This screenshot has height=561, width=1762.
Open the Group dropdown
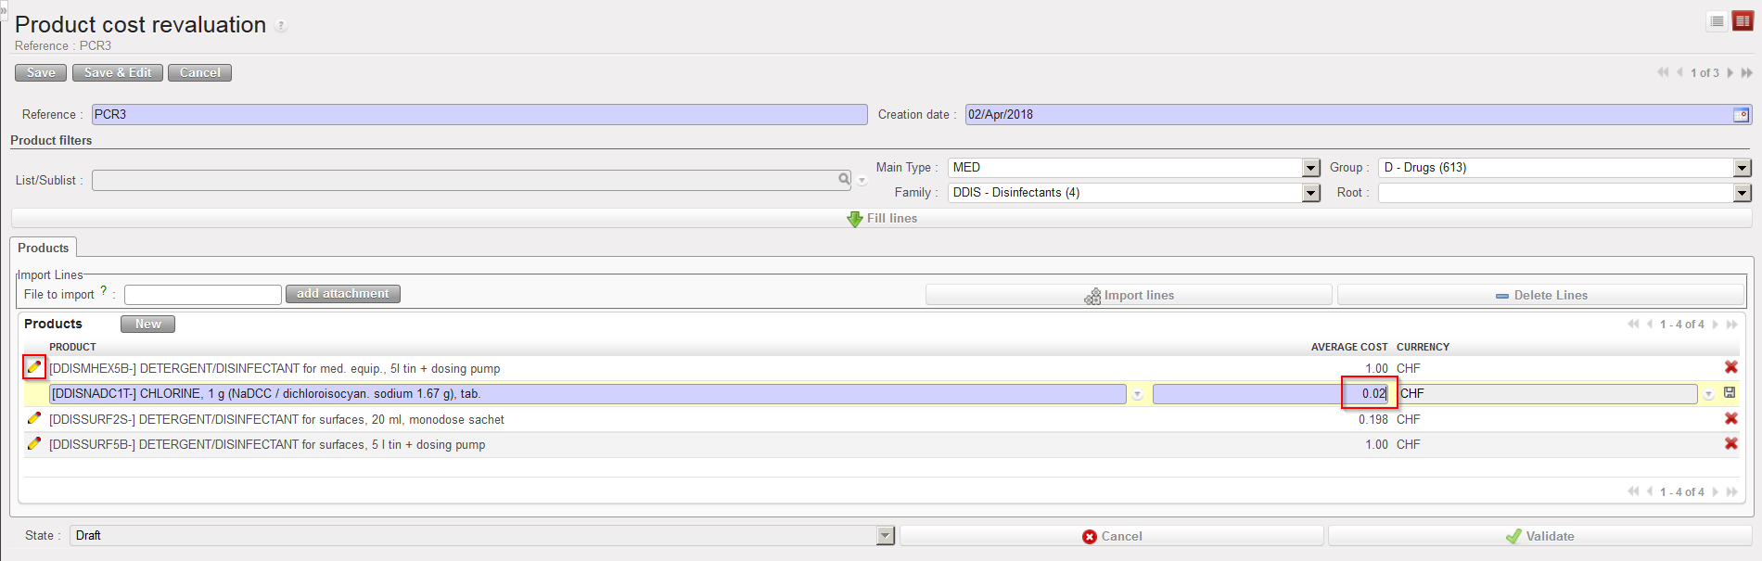click(x=1742, y=168)
